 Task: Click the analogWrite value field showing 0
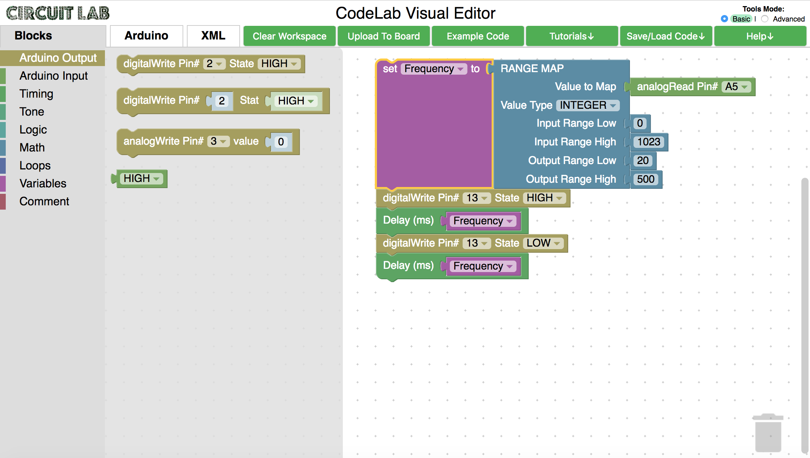click(x=281, y=142)
